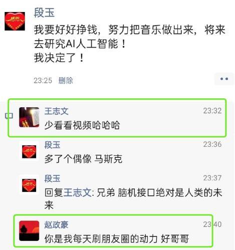This screenshot has height=250, width=235.
Task: Select the comment 多了个偶像 马斯克
Action: pos(83,159)
